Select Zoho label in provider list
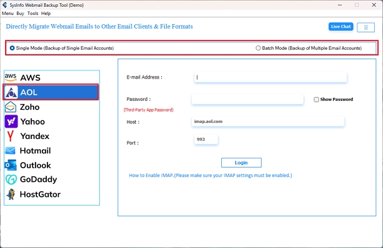This screenshot has height=248, width=383. (x=29, y=107)
